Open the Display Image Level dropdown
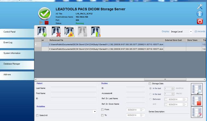The height and width of the screenshot is (121, 207). click(191, 31)
